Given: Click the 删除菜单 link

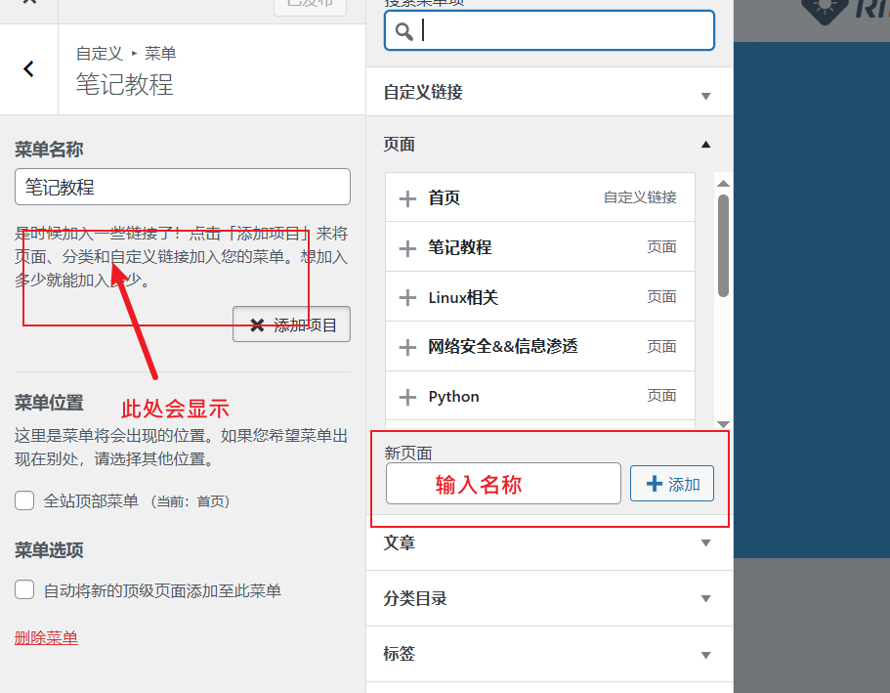Looking at the screenshot, I should point(46,638).
